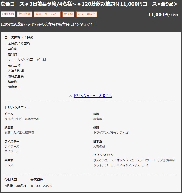The width and height of the screenshot is (182, 193).
Task: Click サッポロ生ビール黒ラベル drink entry
Action: pos(22,119)
